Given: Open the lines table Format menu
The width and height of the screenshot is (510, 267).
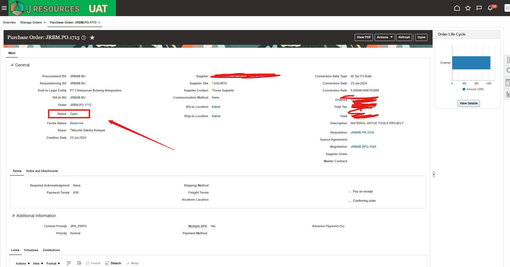Looking at the screenshot, I should tap(53, 263).
